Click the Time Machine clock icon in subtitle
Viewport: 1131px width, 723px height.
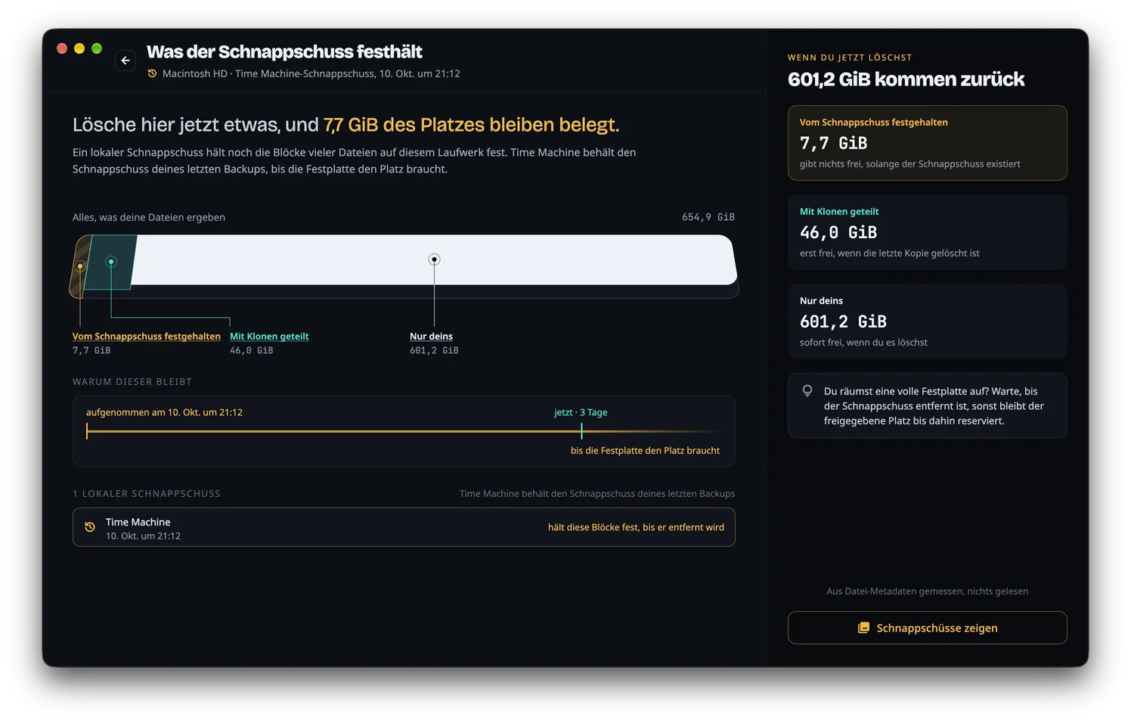pos(152,73)
